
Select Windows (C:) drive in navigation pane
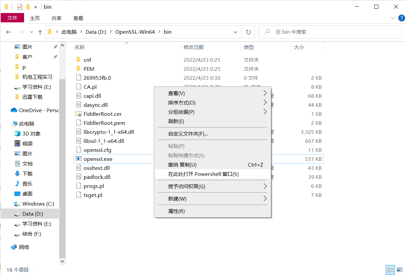point(38,204)
